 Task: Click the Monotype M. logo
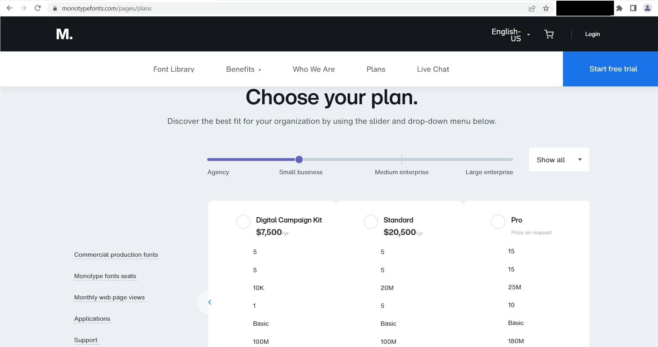(64, 34)
